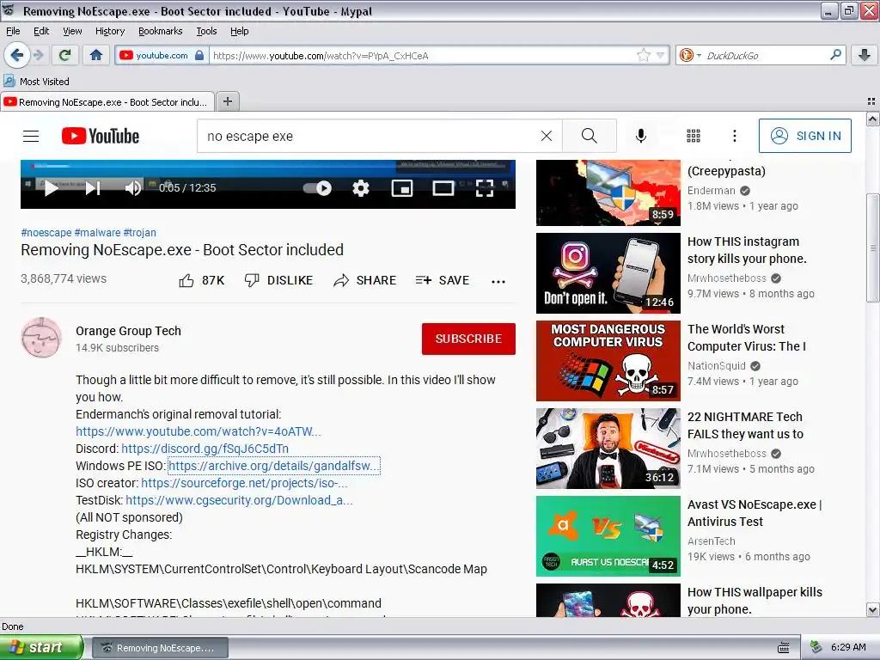Open the Edit menu

41,31
